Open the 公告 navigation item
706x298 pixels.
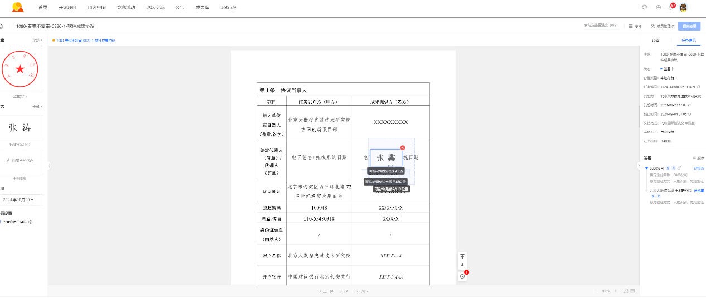coord(180,7)
